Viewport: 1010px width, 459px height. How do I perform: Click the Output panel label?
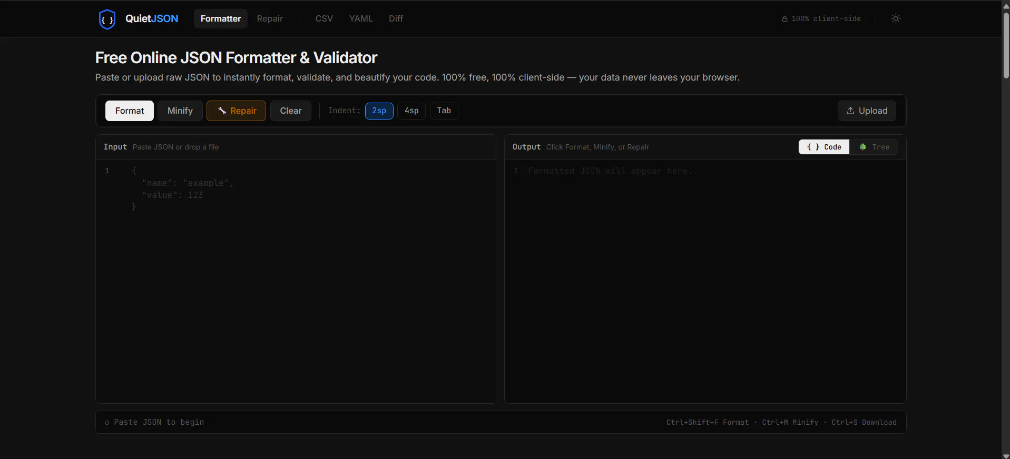coord(526,147)
